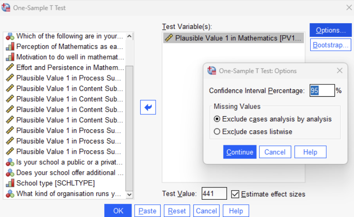Open the Bootstrap settings dialog
This screenshot has width=354, height=217.
tap(331, 45)
